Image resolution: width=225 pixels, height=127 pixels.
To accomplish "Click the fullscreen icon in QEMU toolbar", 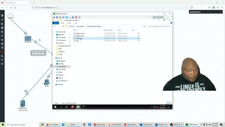I will pyautogui.click(x=57, y=17).
